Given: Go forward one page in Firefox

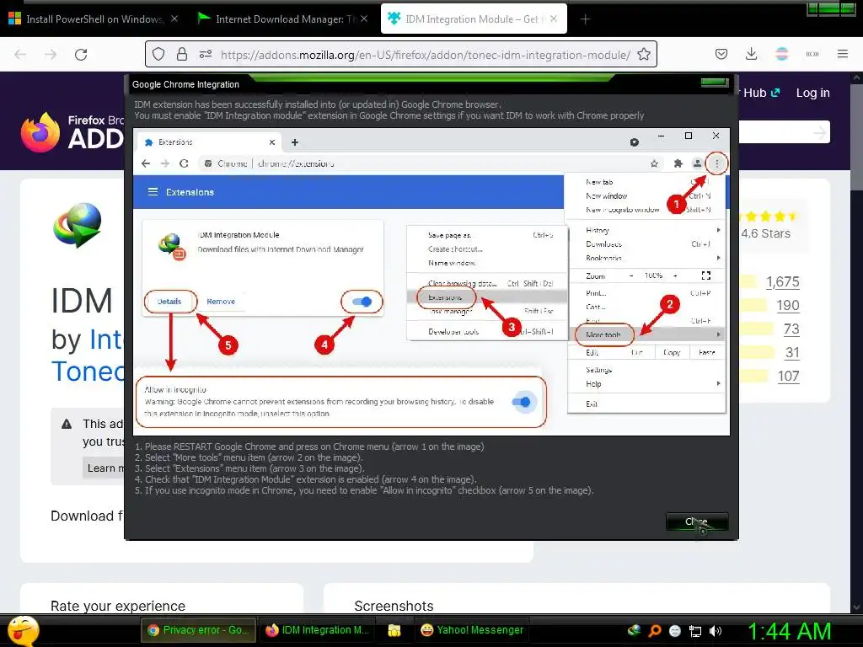Looking at the screenshot, I should click(51, 55).
